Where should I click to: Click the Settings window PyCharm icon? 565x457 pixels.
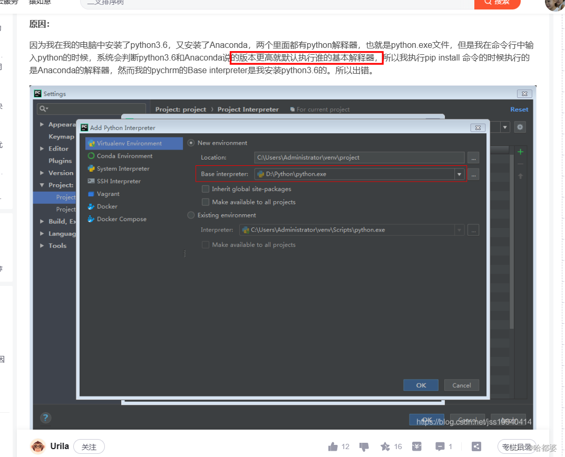pos(38,94)
